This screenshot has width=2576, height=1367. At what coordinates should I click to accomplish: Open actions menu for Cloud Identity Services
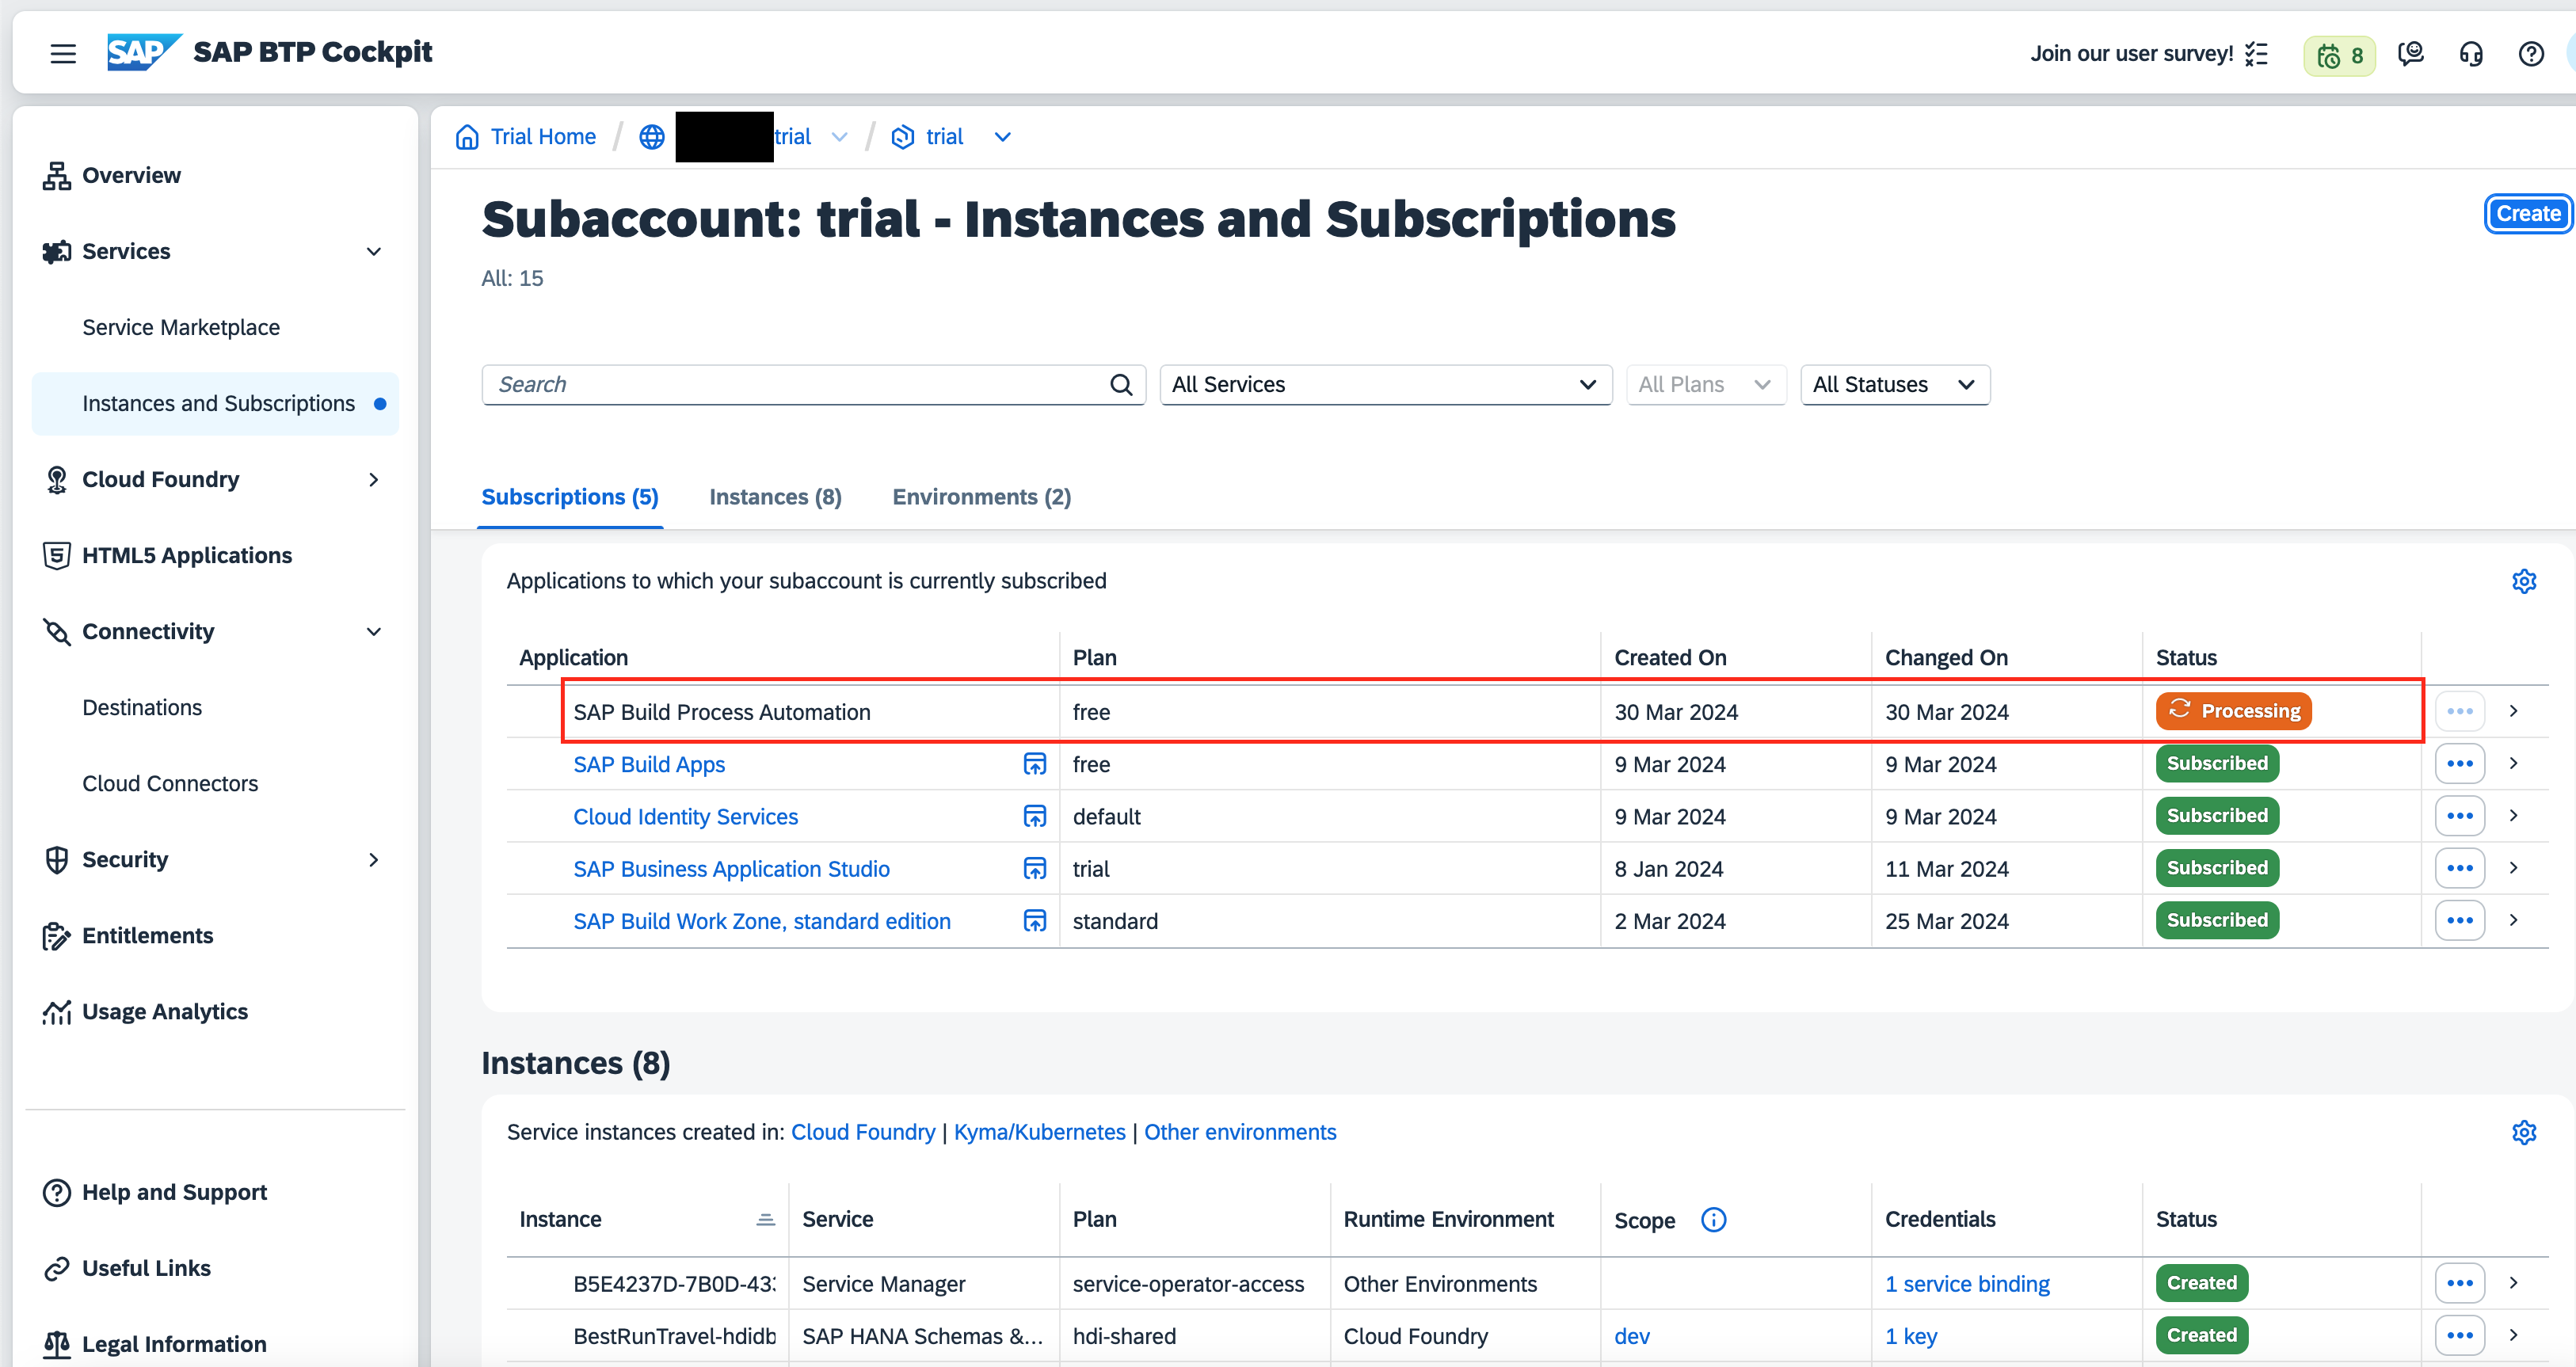(x=2459, y=816)
